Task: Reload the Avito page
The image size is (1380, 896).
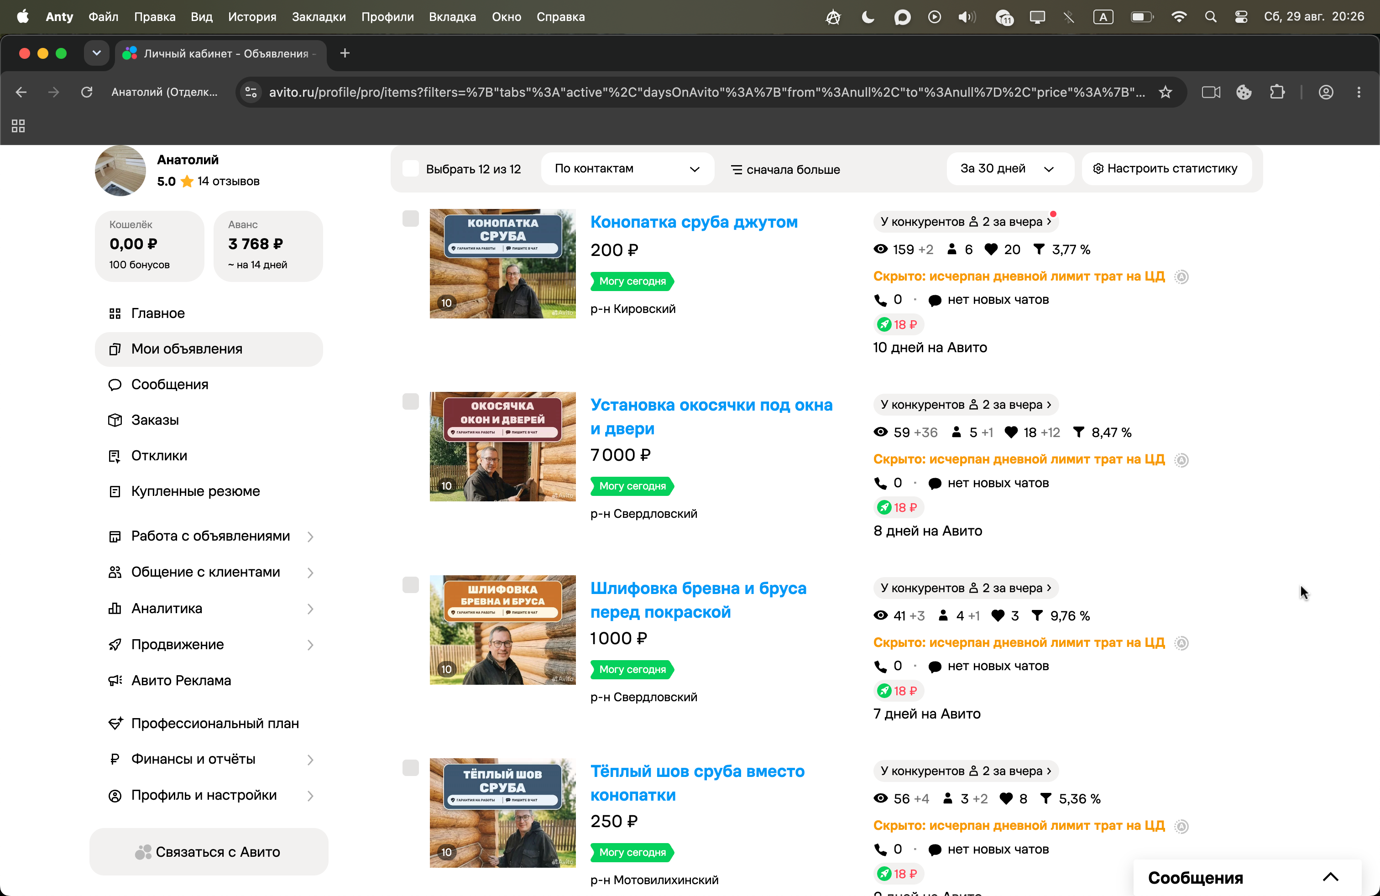Action: pos(86,92)
